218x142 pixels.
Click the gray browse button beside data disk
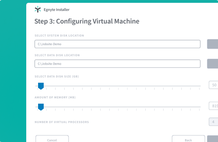click(213, 64)
